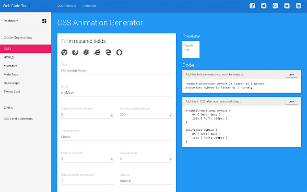Viewport: 307px width, 192px height.
Task: Open the CSS Generator menu
Action: tap(67, 6)
